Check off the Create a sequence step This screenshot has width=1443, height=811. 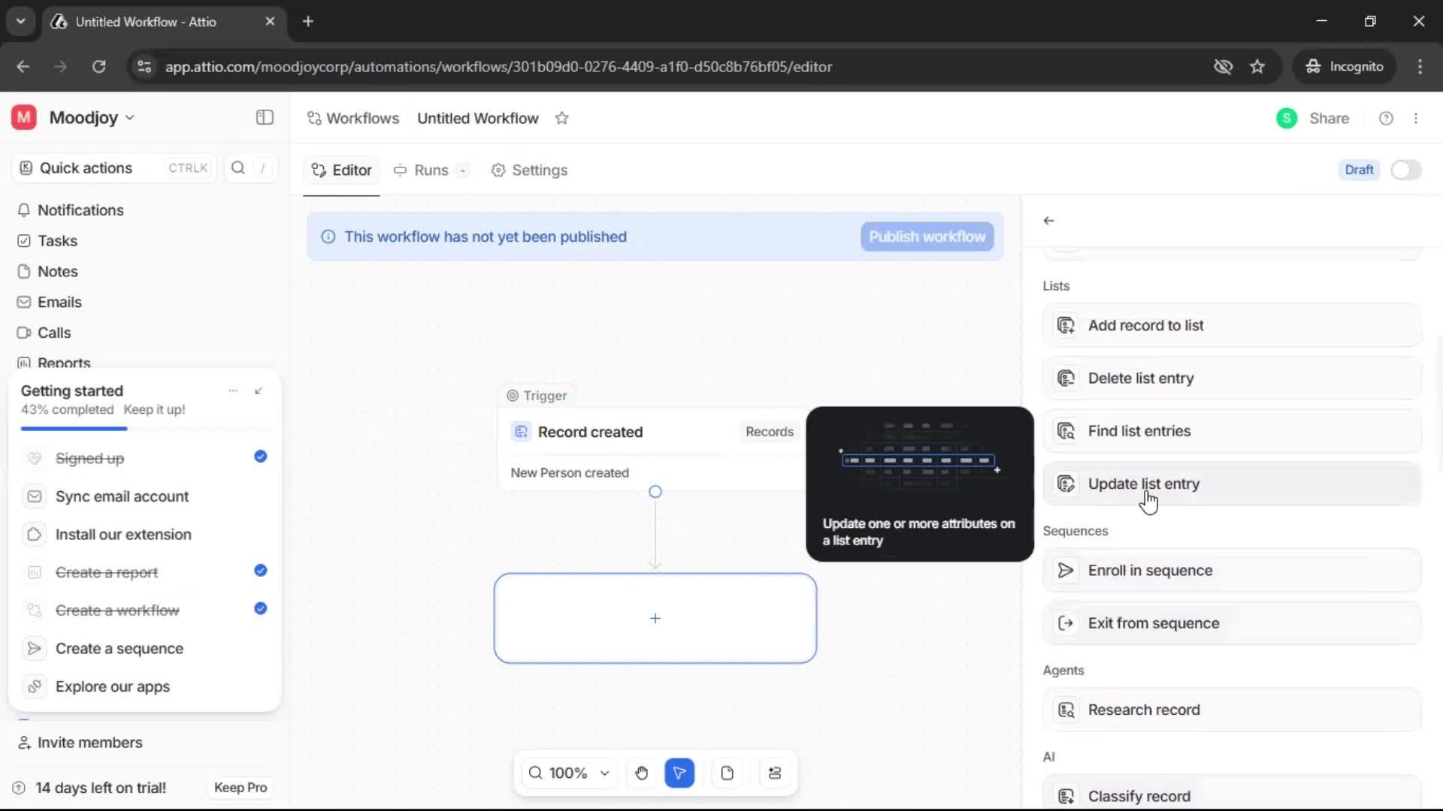(260, 647)
